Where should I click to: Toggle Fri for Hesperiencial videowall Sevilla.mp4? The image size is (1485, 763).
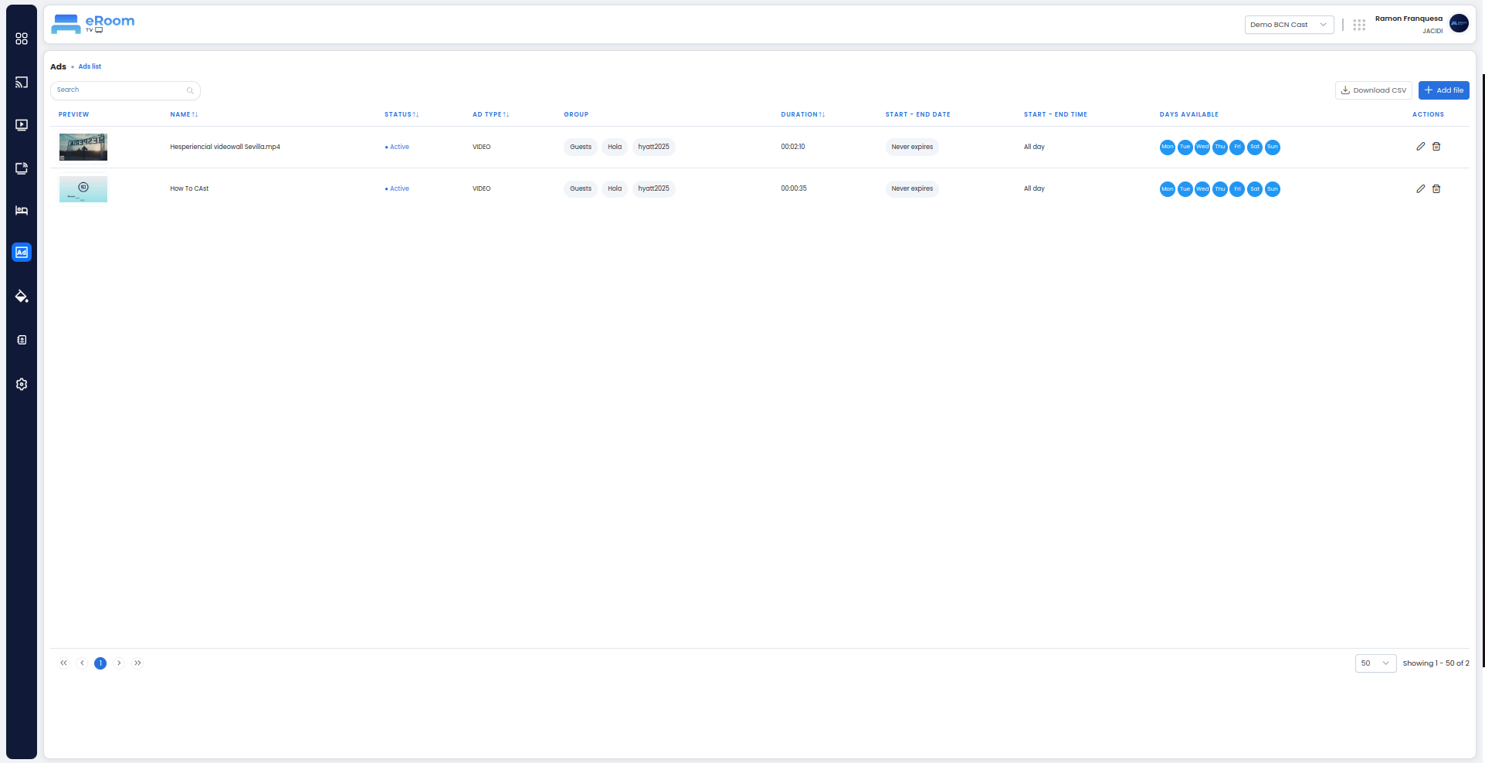point(1237,147)
